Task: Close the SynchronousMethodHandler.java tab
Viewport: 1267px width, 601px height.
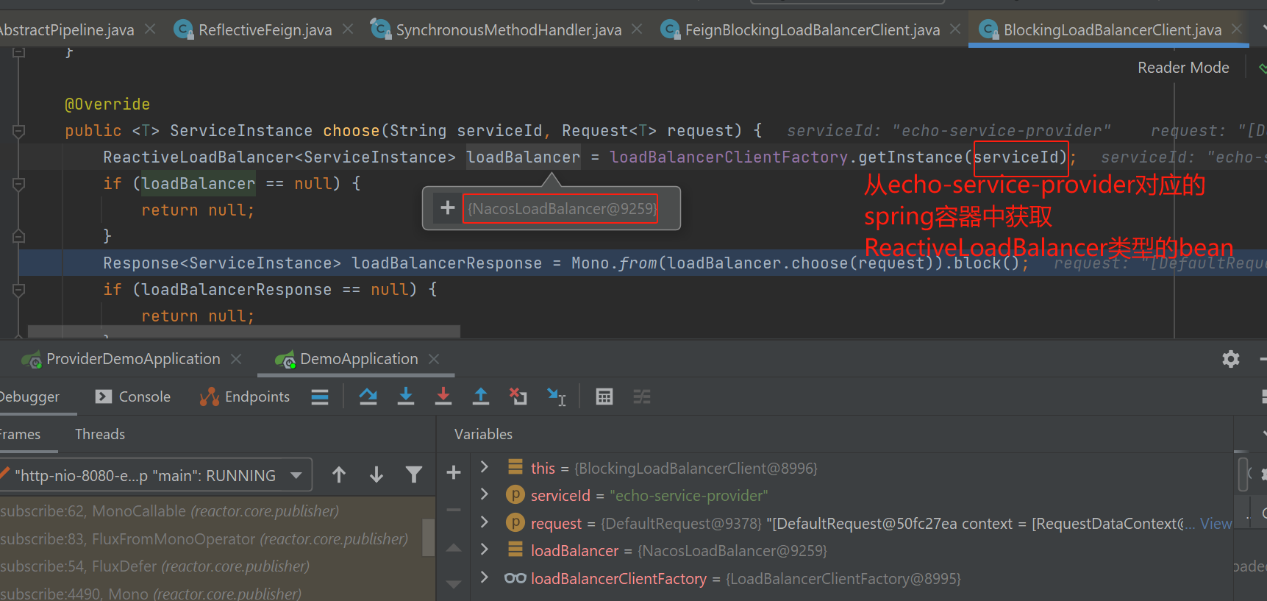Action: [x=637, y=29]
